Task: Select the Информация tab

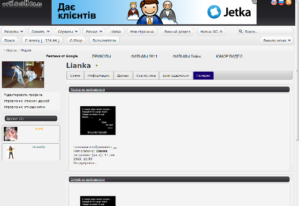Action: (99, 75)
